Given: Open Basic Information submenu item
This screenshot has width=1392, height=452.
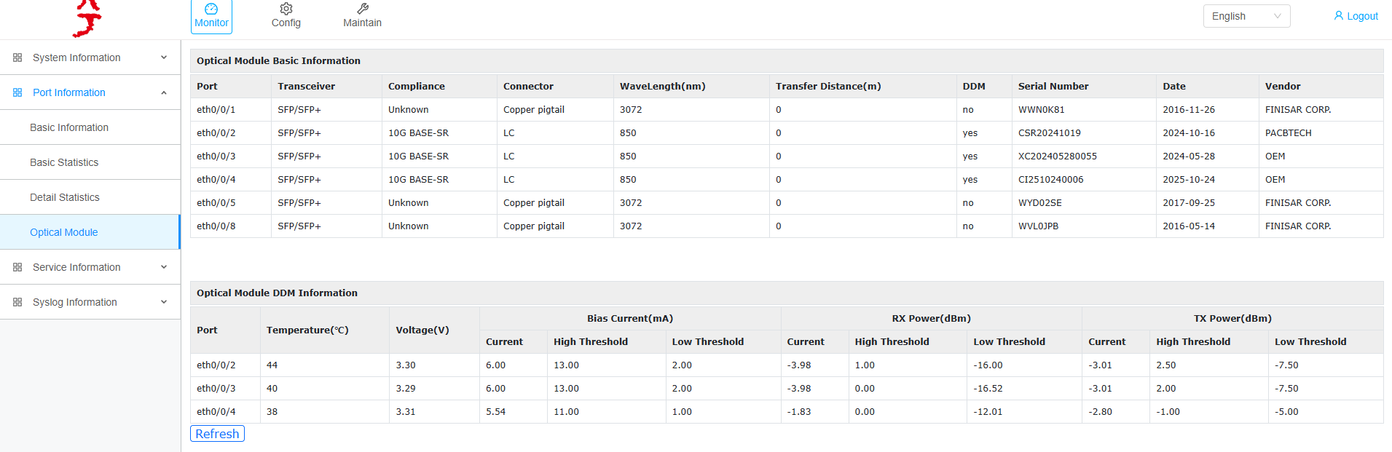Looking at the screenshot, I should coord(69,127).
